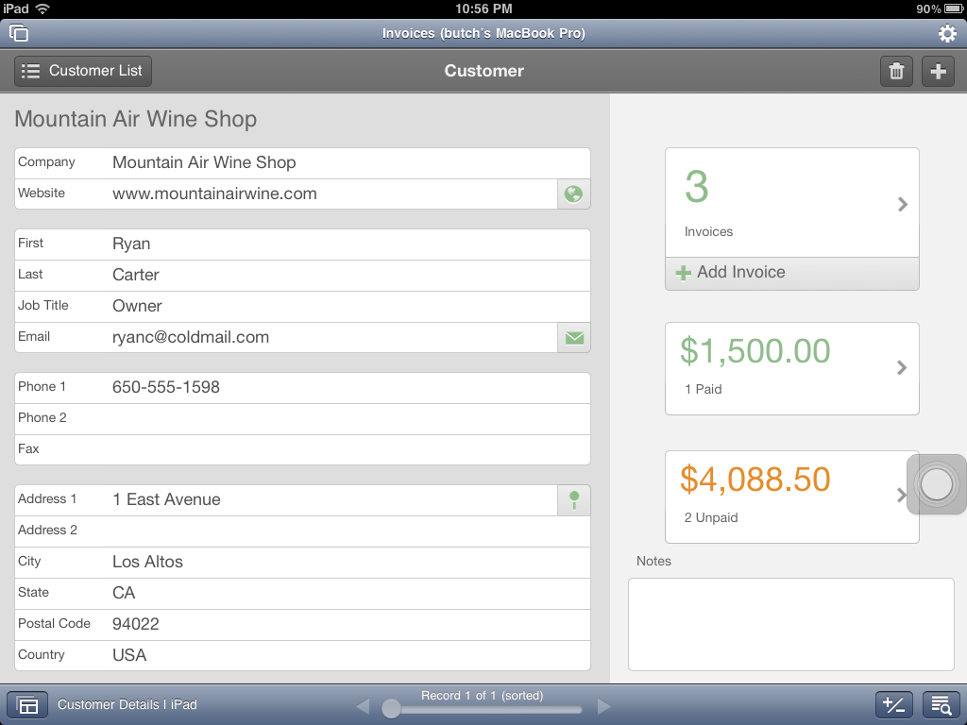
Task: Open the layout picker icon bottom left
Action: pyautogui.click(x=26, y=704)
